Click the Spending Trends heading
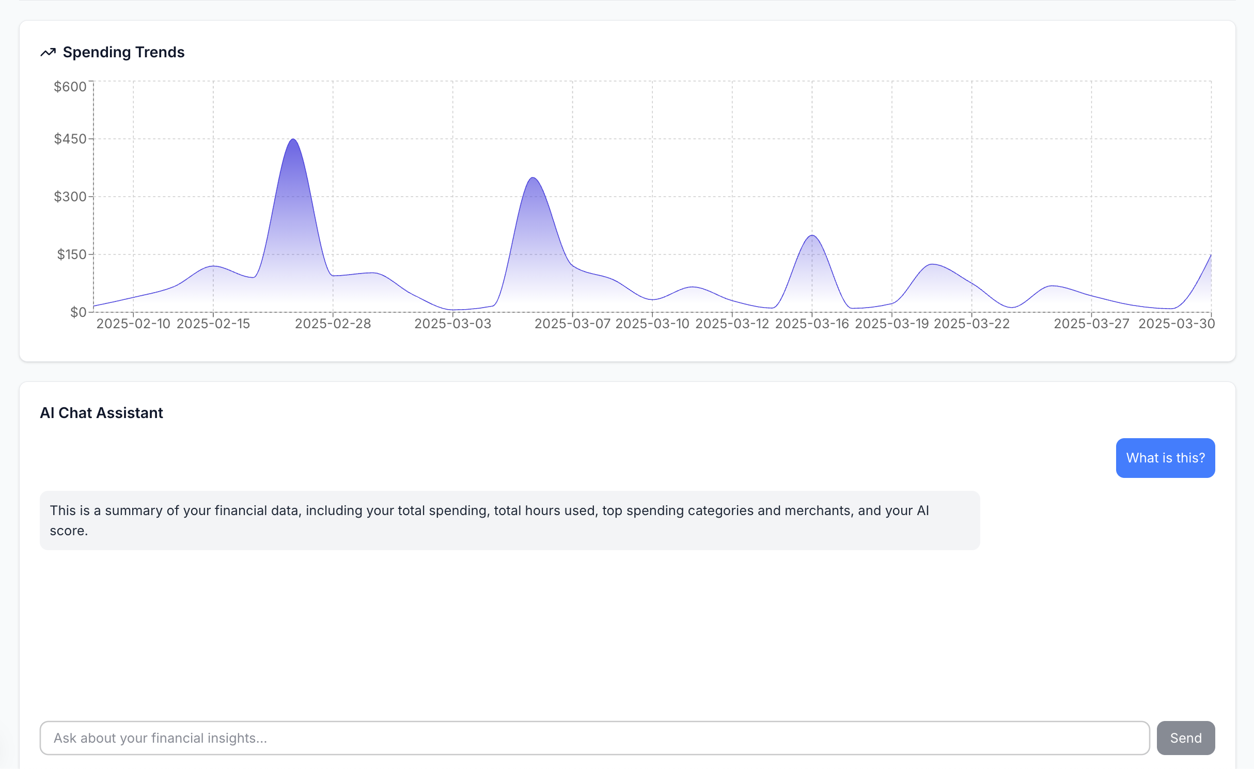Image resolution: width=1254 pixels, height=769 pixels. tap(123, 52)
